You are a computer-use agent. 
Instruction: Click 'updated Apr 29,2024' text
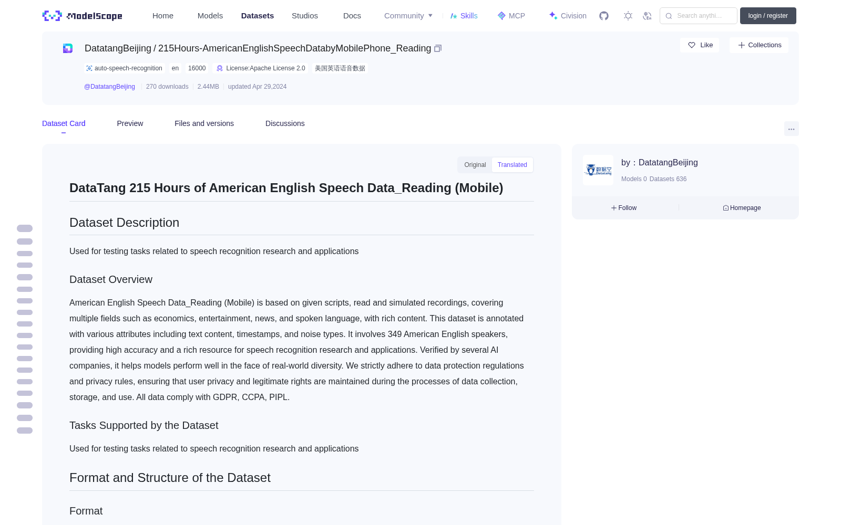pyautogui.click(x=257, y=87)
